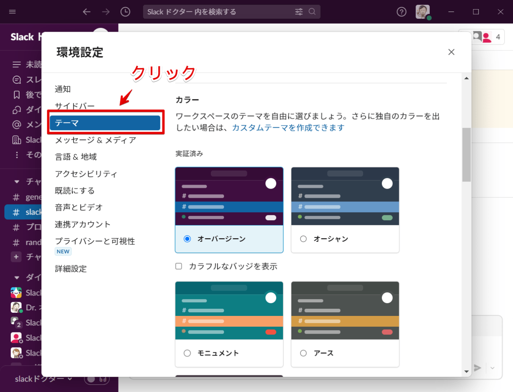The width and height of the screenshot is (513, 392).
Task: Follow the カスタムテーマを作成できます link
Action: [x=288, y=127]
